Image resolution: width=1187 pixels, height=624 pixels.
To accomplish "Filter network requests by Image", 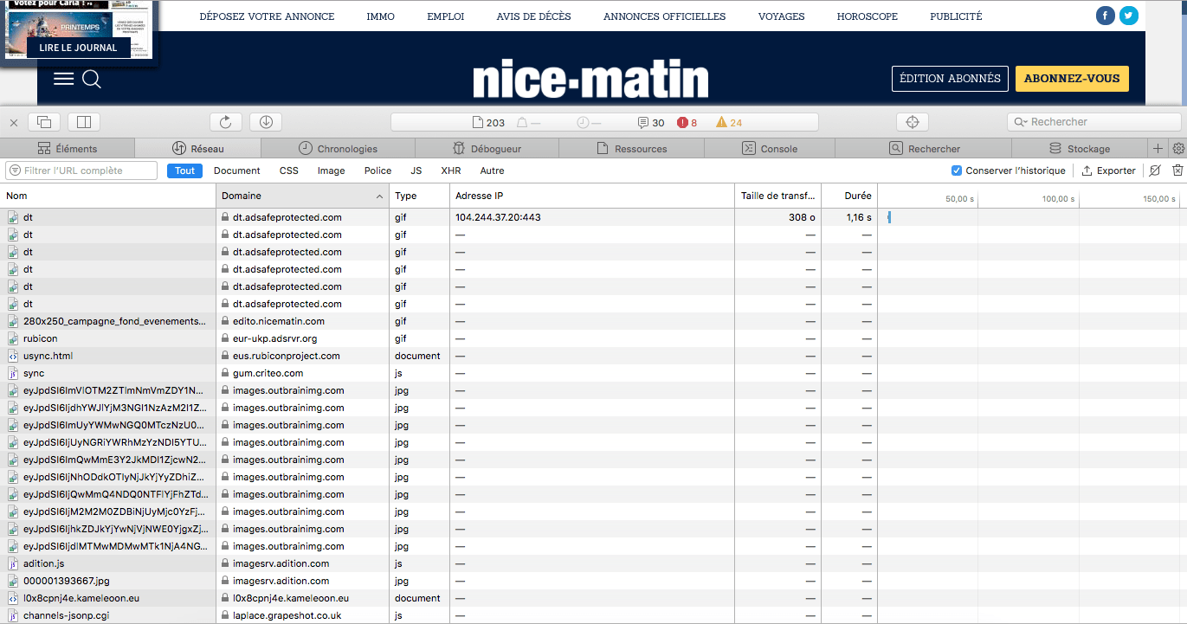I will [331, 170].
